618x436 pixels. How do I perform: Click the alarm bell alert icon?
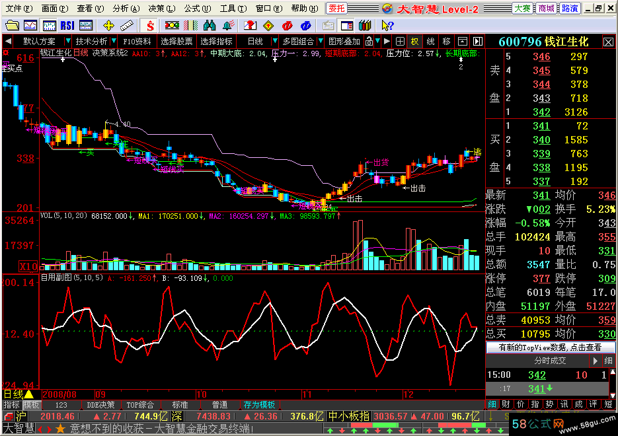[x=228, y=26]
